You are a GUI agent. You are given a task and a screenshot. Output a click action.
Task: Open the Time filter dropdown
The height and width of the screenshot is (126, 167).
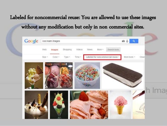click(78, 57)
